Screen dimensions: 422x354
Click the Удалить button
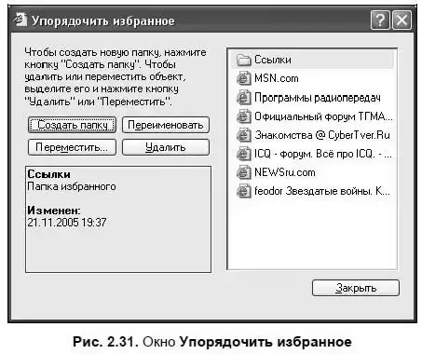tap(166, 147)
